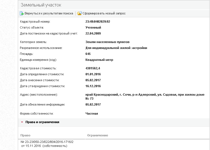This screenshot has width=210, height=150.
Task: Click the ownership form value 'Частная'
Action: pos(92,113)
